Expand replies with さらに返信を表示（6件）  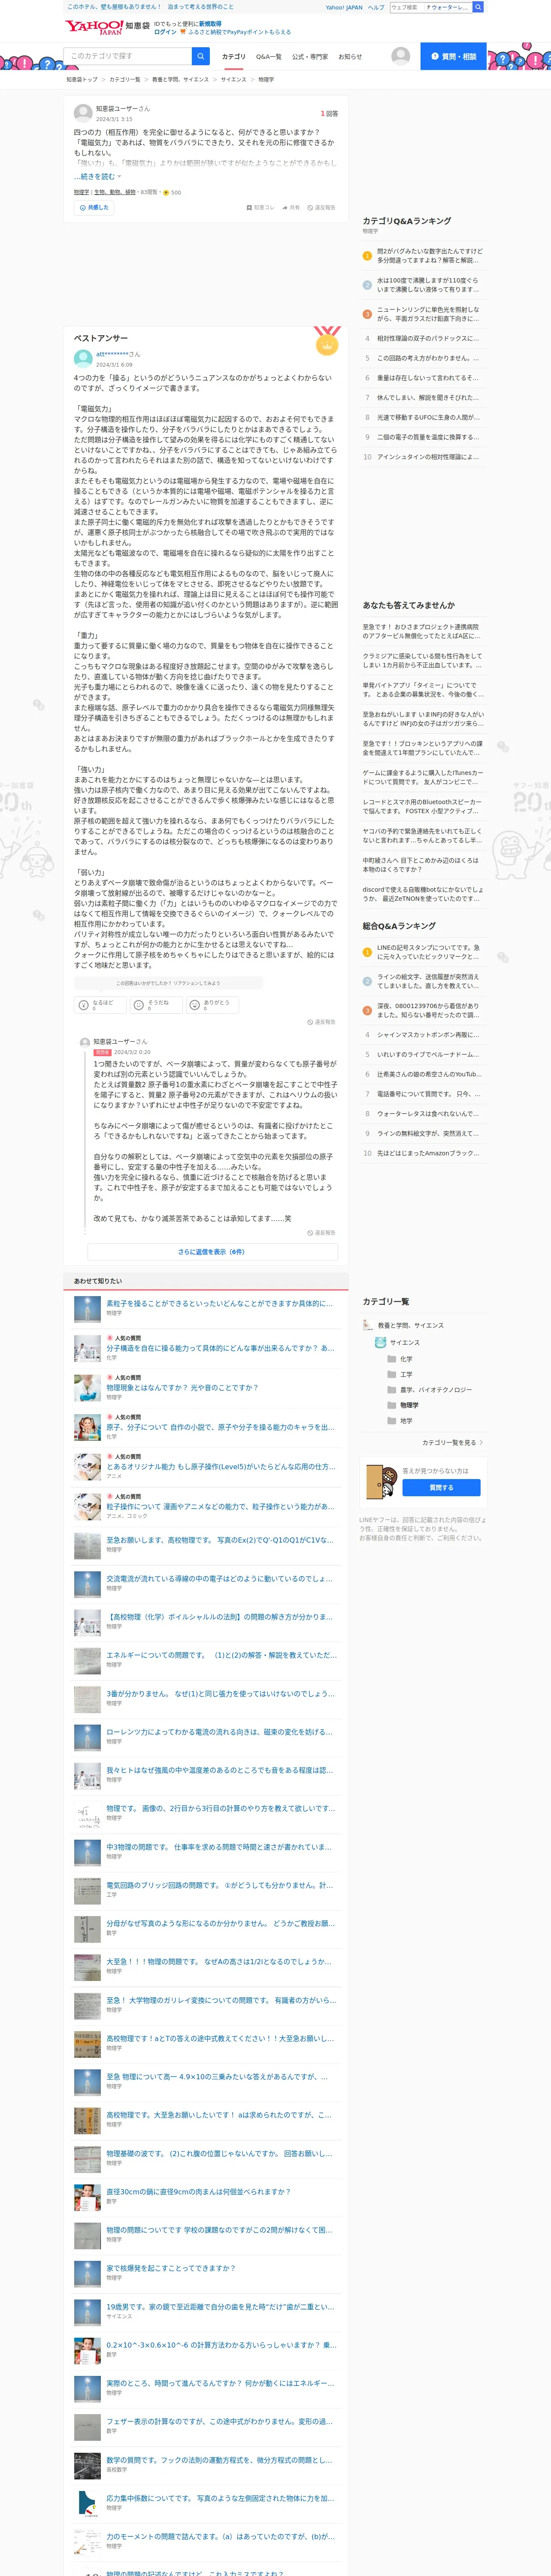[212, 1252]
